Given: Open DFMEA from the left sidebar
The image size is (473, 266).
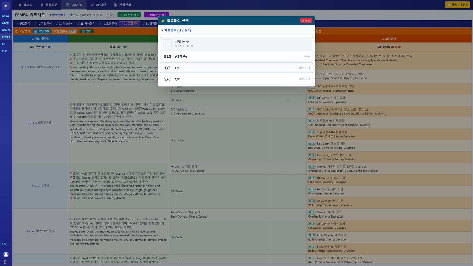Looking at the screenshot, I should (x=6, y=30).
